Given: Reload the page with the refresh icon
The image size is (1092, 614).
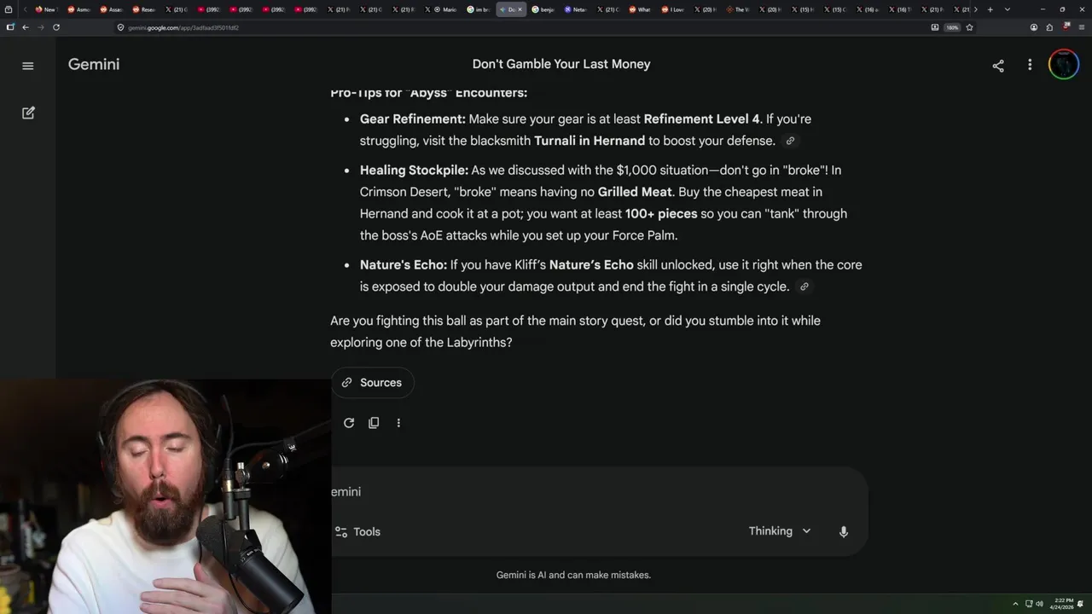Looking at the screenshot, I should click(x=56, y=27).
